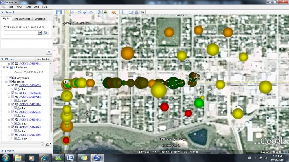Click the folder button below Places list
This screenshot has height=162, width=289.
[x=48, y=144]
